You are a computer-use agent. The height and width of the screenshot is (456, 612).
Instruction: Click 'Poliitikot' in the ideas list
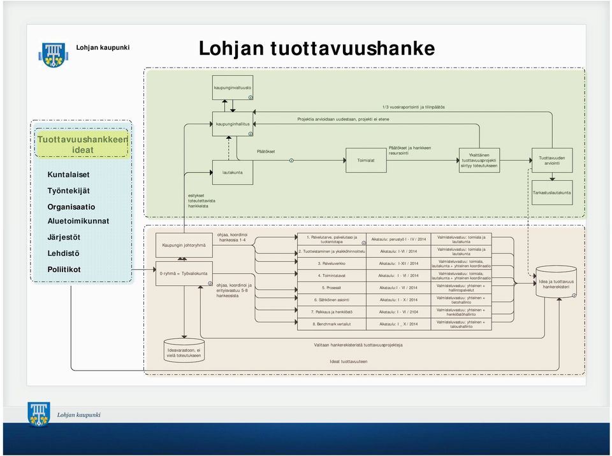click(x=64, y=269)
